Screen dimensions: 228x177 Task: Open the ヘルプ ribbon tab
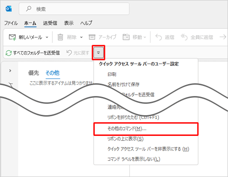(x=86, y=23)
